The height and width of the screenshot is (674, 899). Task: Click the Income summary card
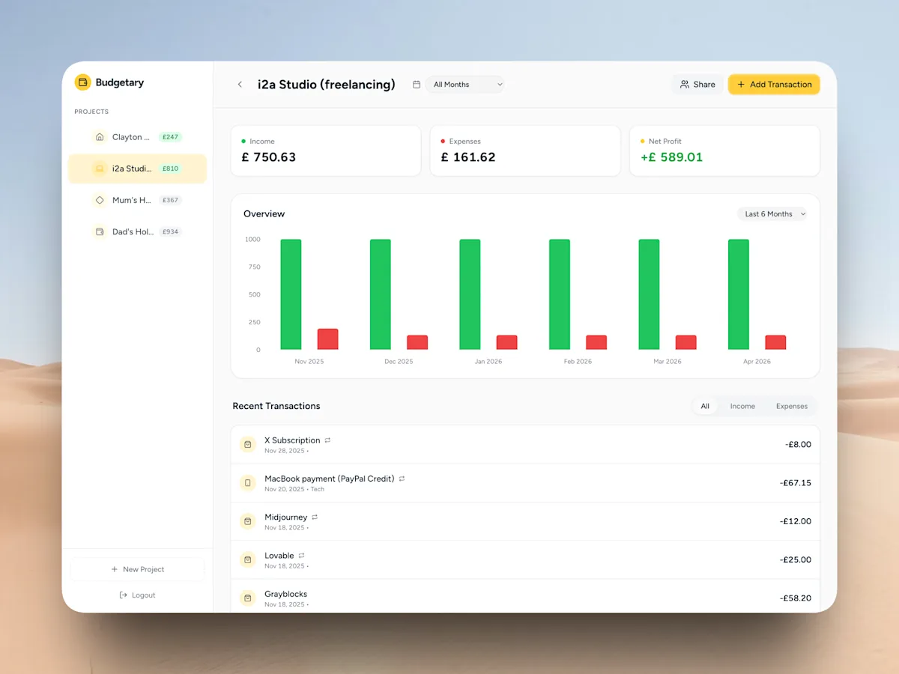[x=326, y=151]
